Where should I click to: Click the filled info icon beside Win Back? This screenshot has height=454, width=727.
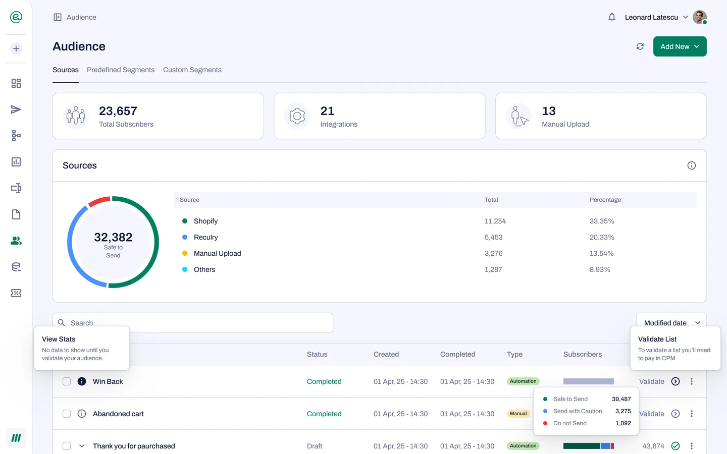[x=82, y=381]
